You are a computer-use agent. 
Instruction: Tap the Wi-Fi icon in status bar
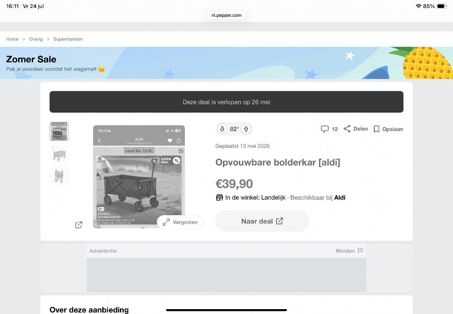[x=418, y=6]
